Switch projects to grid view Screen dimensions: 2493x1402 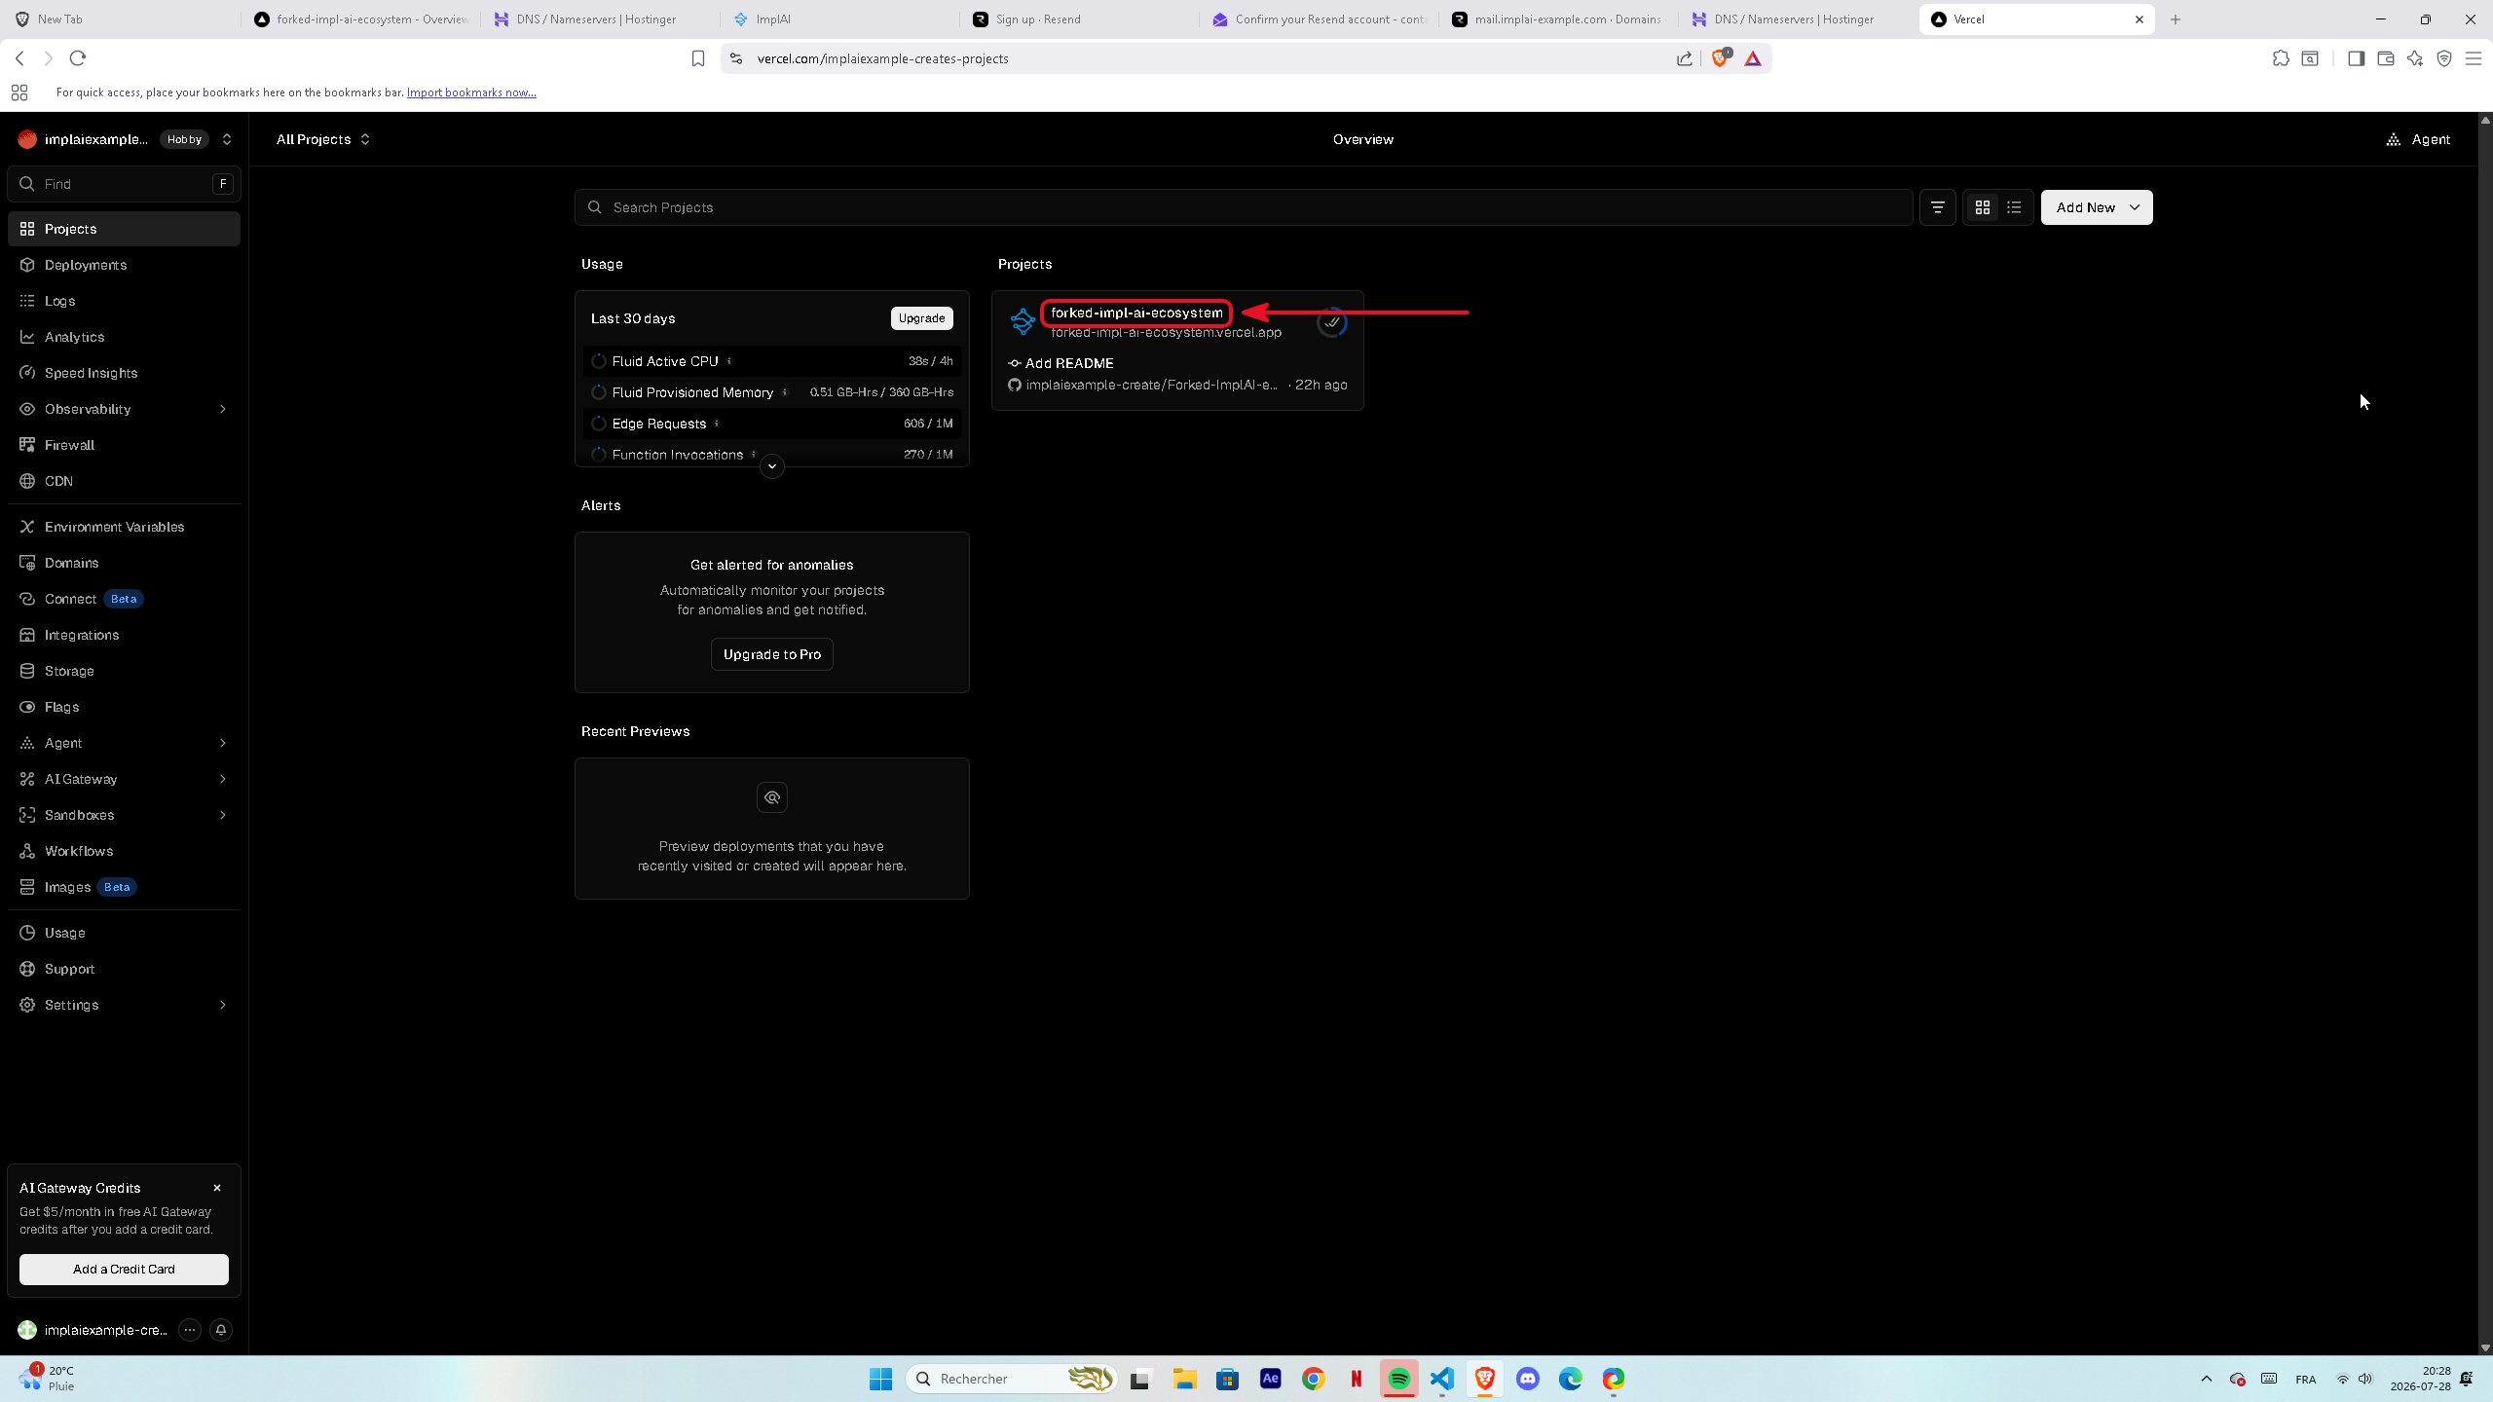tap(1982, 207)
